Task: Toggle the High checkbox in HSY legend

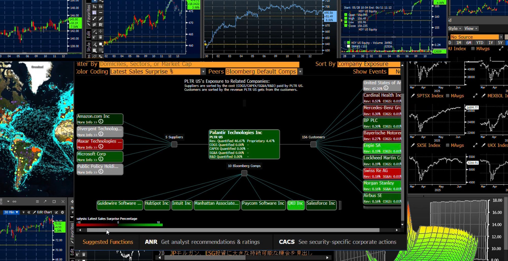Action: coord(345,18)
